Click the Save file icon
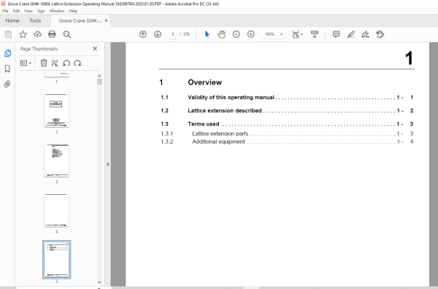Image resolution: width=438 pixels, height=289 pixels. pyautogui.click(x=8, y=34)
